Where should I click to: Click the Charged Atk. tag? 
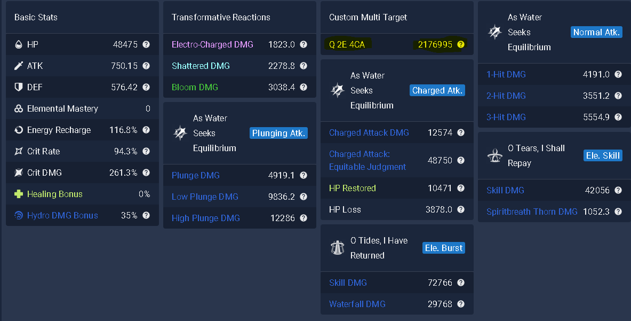(437, 90)
